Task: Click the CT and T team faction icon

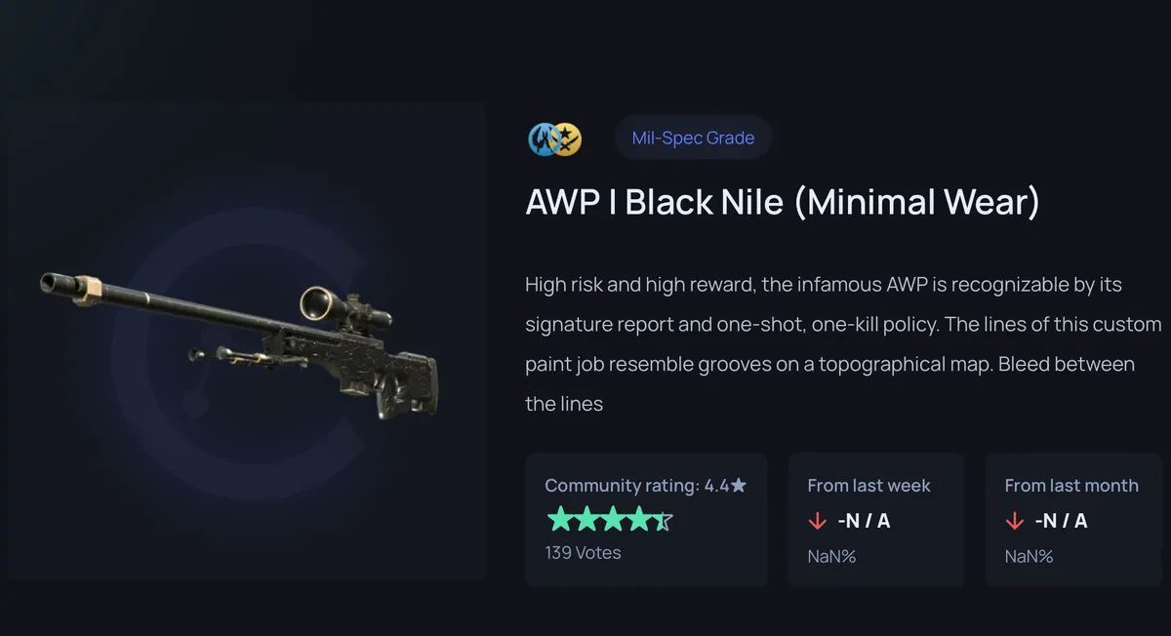Action: pyautogui.click(x=555, y=139)
